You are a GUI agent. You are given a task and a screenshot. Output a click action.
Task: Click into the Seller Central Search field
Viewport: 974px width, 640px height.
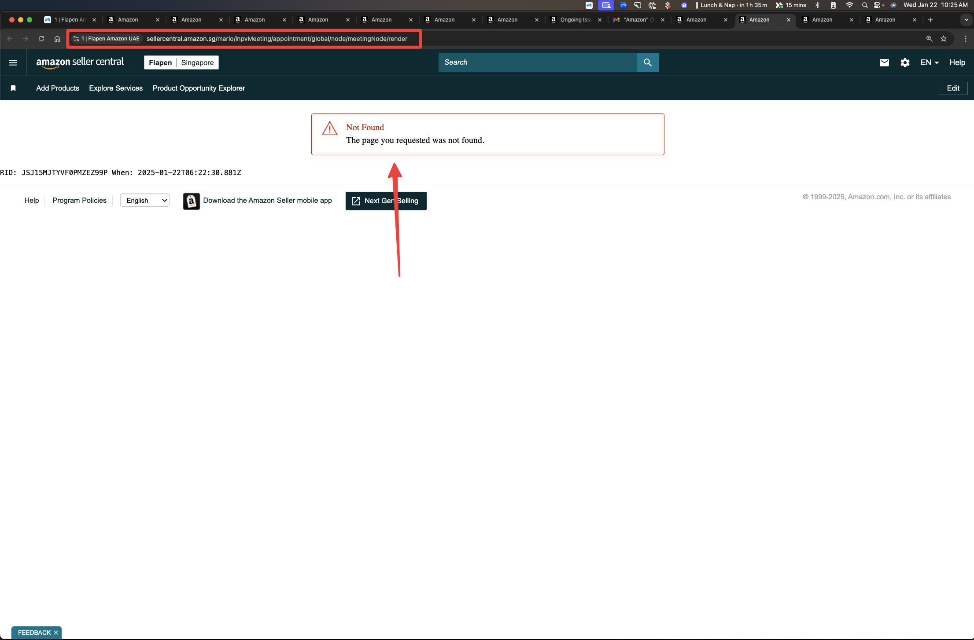pyautogui.click(x=537, y=62)
